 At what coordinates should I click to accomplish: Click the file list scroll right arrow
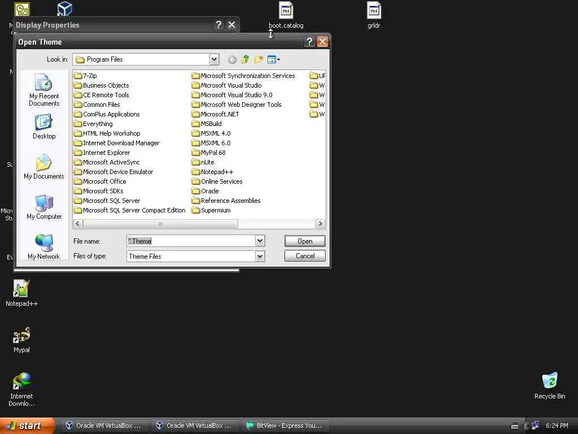pyautogui.click(x=321, y=224)
